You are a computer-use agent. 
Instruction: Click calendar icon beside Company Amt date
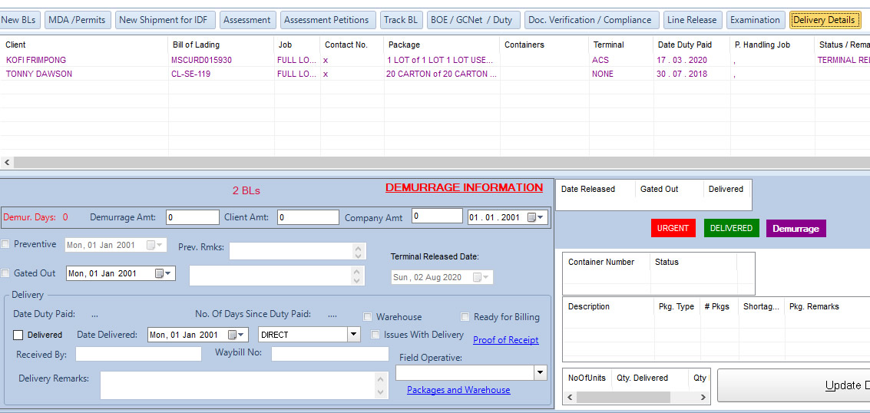pos(531,217)
